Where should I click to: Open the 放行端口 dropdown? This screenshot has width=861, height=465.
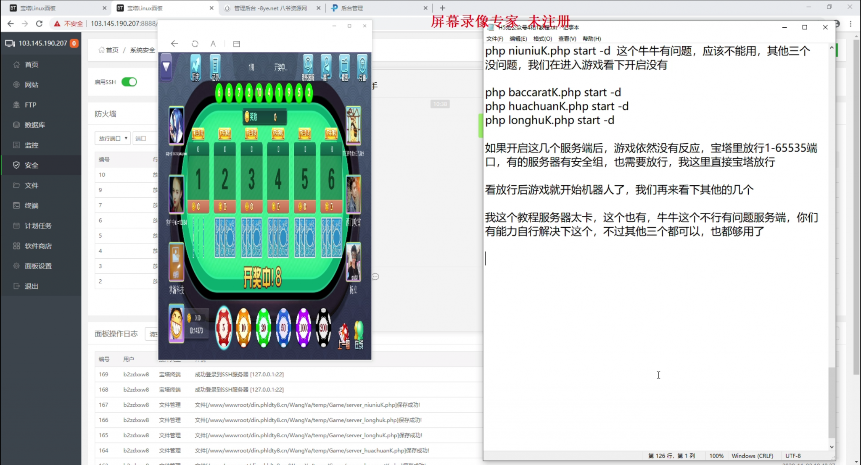pos(112,138)
